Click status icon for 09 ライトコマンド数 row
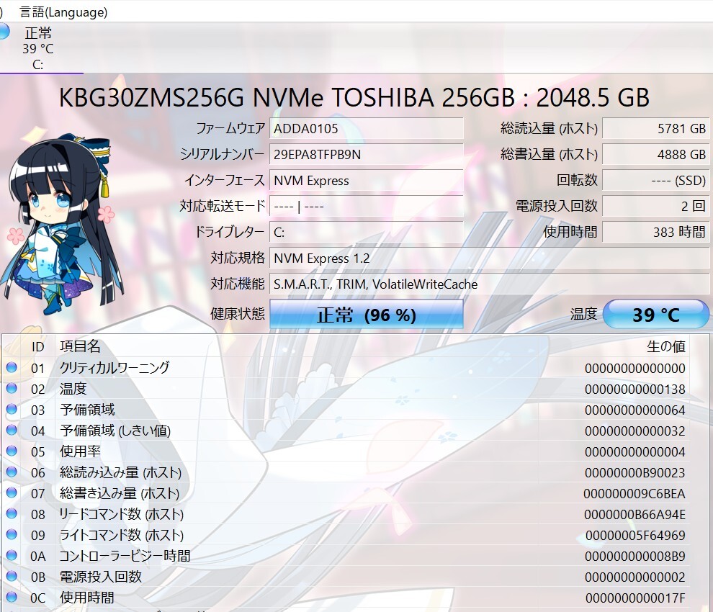Screen dimensions: 713x612 (12, 535)
